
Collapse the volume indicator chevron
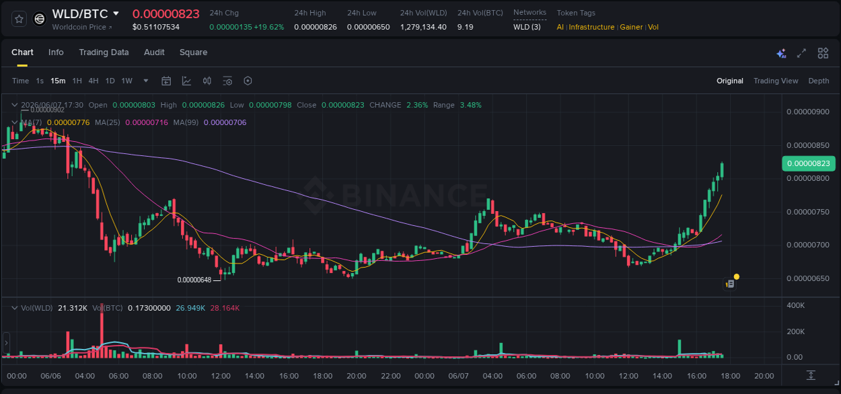coord(14,307)
